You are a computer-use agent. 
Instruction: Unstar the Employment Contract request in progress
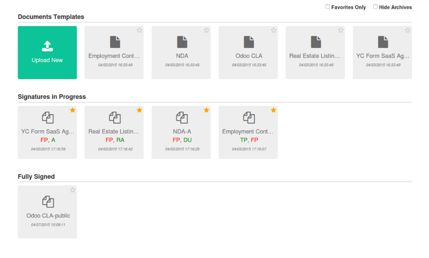coord(274,110)
